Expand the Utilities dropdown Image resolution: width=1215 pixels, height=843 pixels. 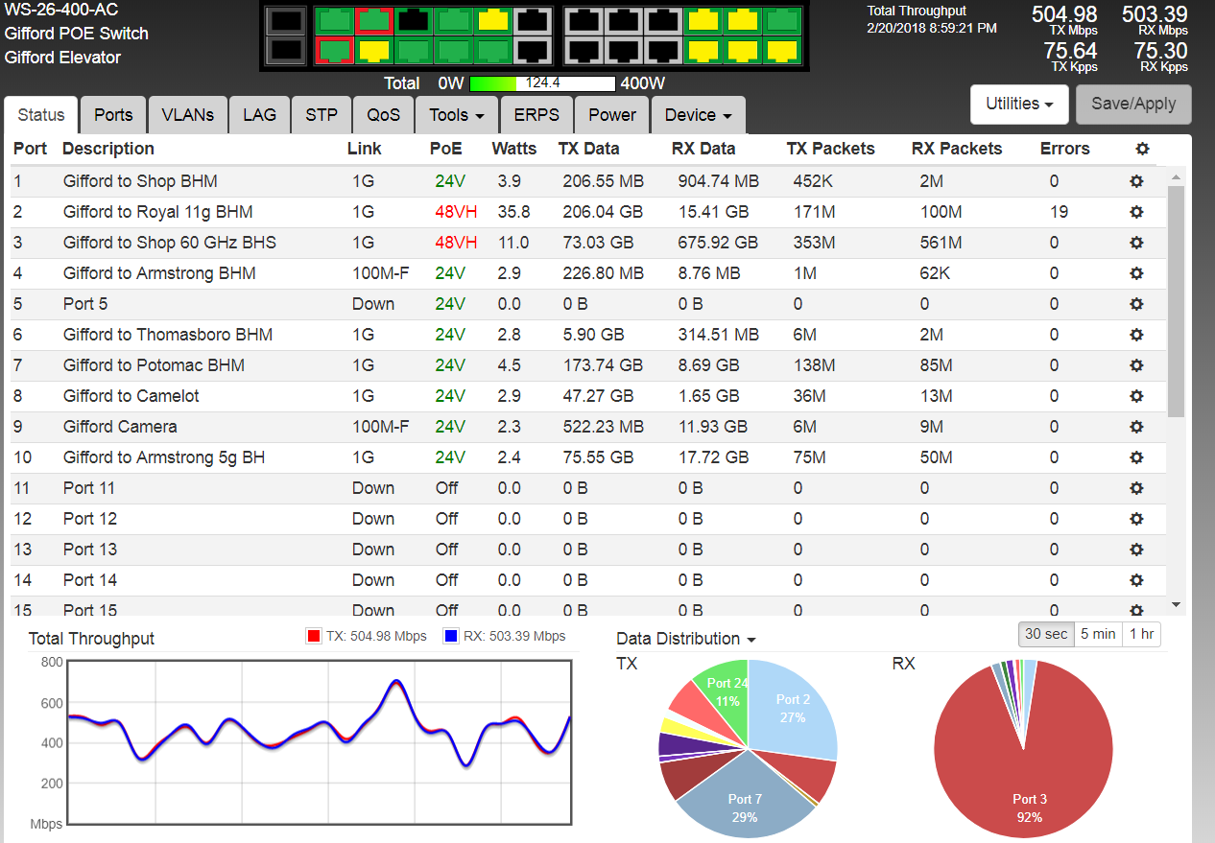pos(1019,105)
